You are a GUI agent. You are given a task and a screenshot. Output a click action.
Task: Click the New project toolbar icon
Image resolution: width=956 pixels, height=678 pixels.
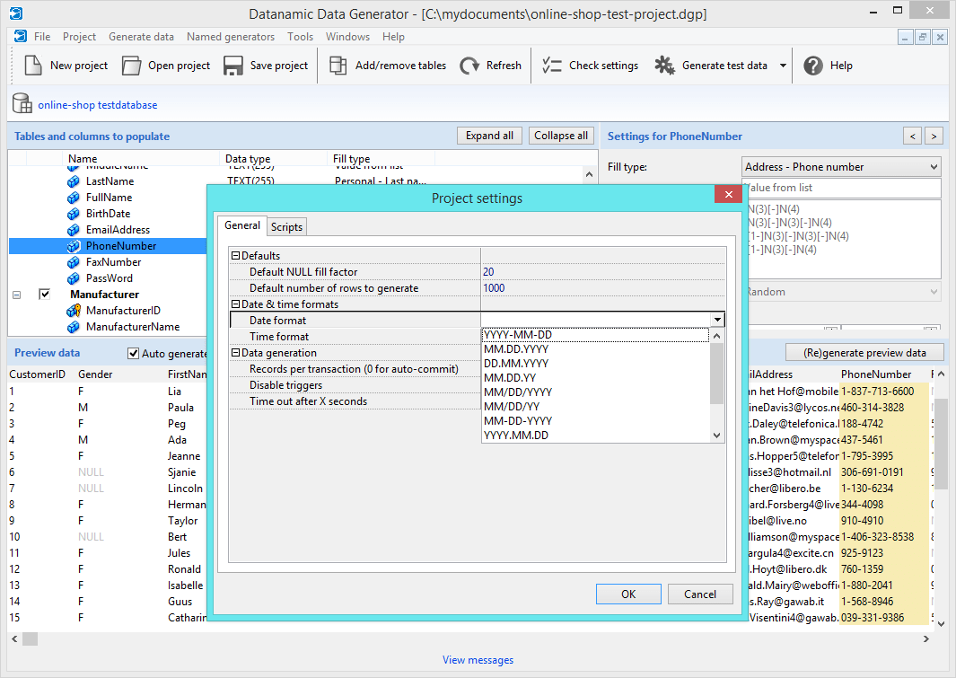click(x=33, y=66)
